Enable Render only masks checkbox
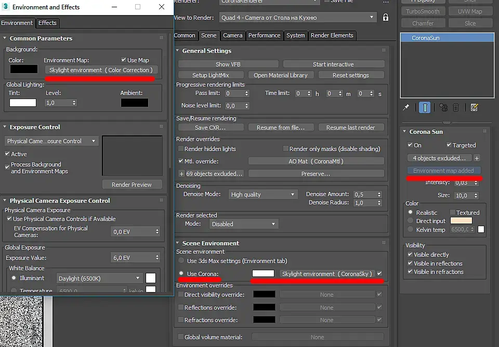 (286, 148)
